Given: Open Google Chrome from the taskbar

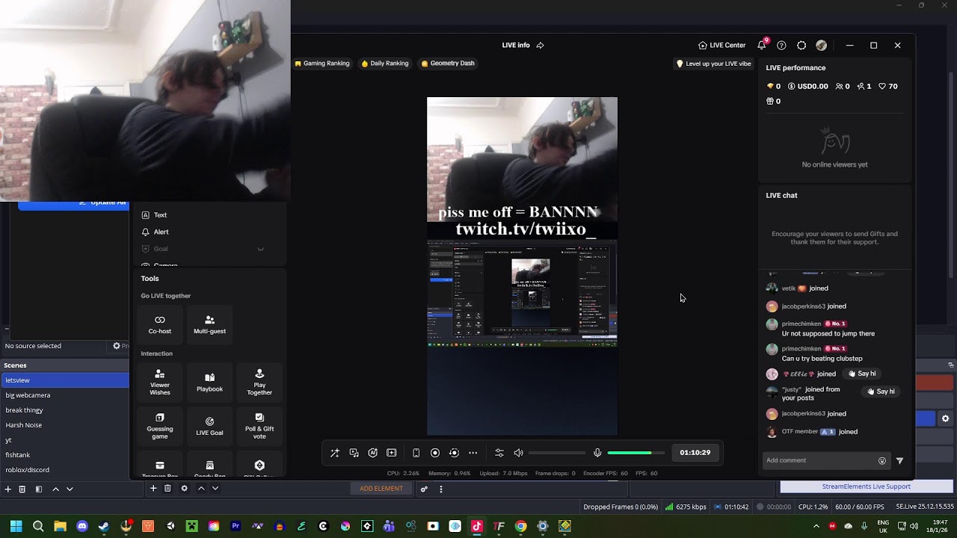Looking at the screenshot, I should 521,526.
